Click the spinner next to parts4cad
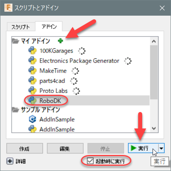Viewport: 171px width, 171px height. click(x=74, y=81)
